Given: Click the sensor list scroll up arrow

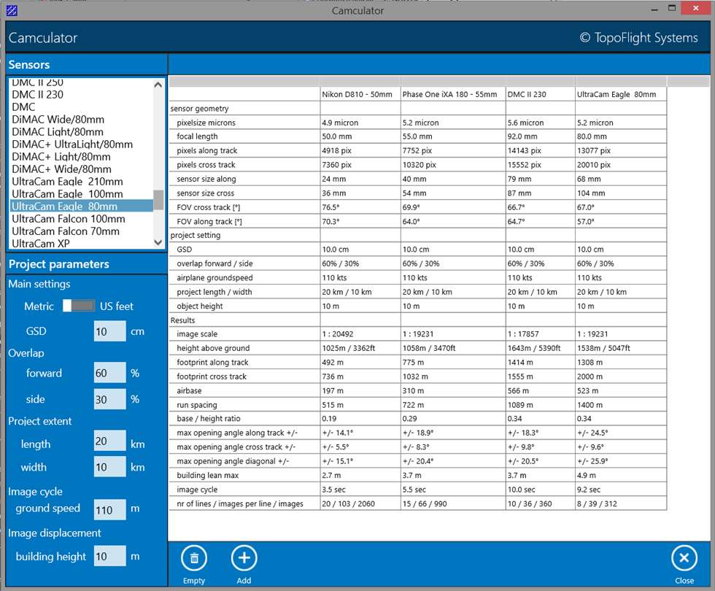Looking at the screenshot, I should tap(158, 85).
